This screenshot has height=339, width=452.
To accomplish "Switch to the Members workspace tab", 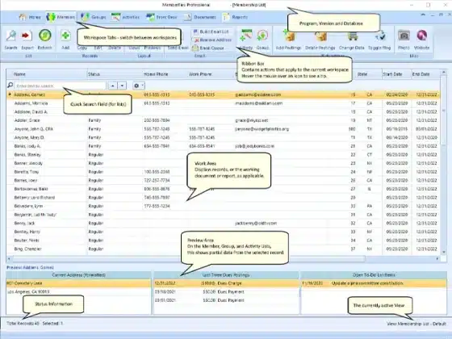I will pyautogui.click(x=61, y=17).
